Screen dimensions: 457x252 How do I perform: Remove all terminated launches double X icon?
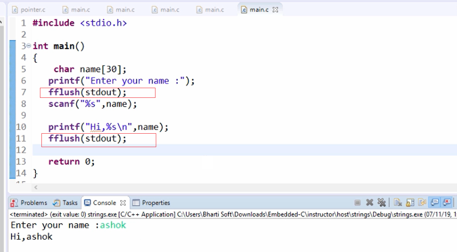pyautogui.click(x=382, y=203)
